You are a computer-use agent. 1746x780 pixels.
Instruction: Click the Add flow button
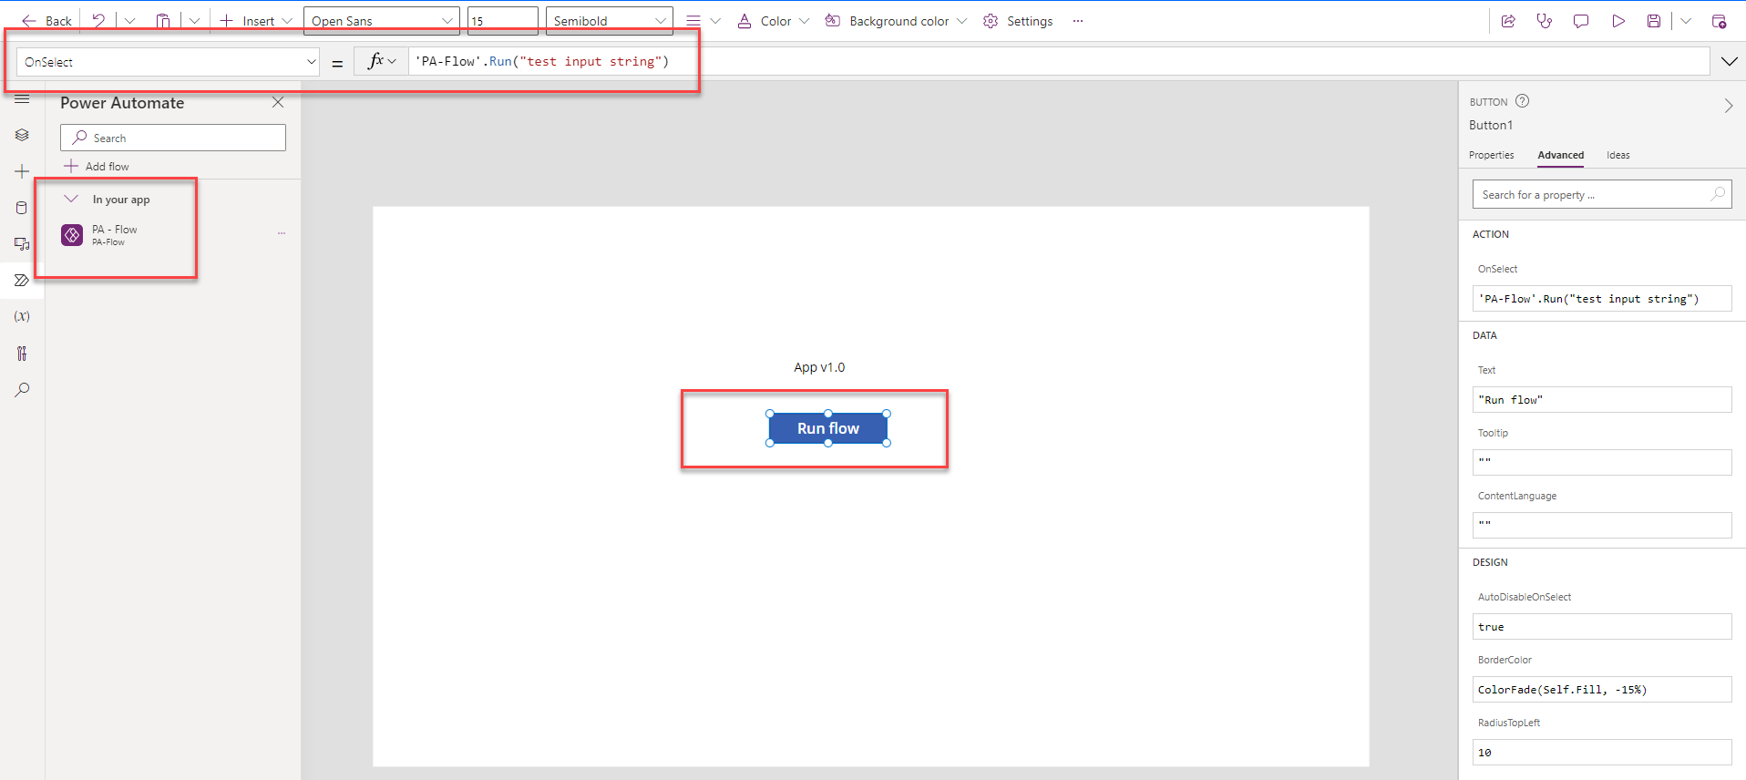click(97, 166)
